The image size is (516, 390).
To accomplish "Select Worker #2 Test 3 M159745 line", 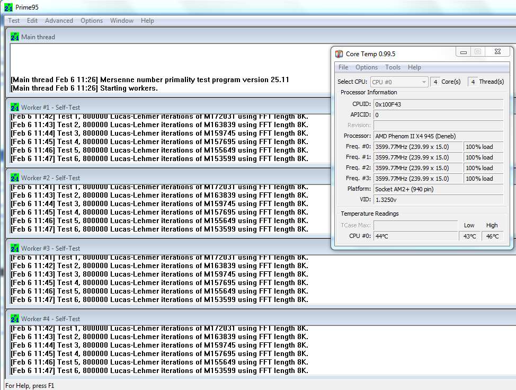I will 159,203.
